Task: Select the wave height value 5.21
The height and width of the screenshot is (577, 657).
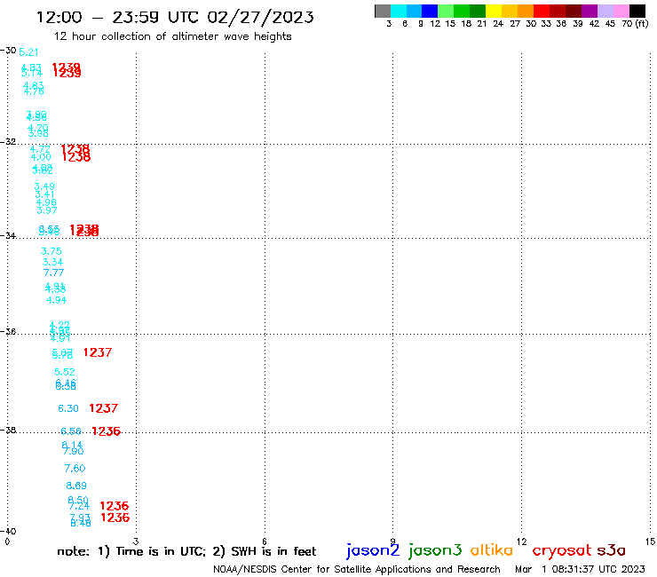Action: (x=29, y=52)
